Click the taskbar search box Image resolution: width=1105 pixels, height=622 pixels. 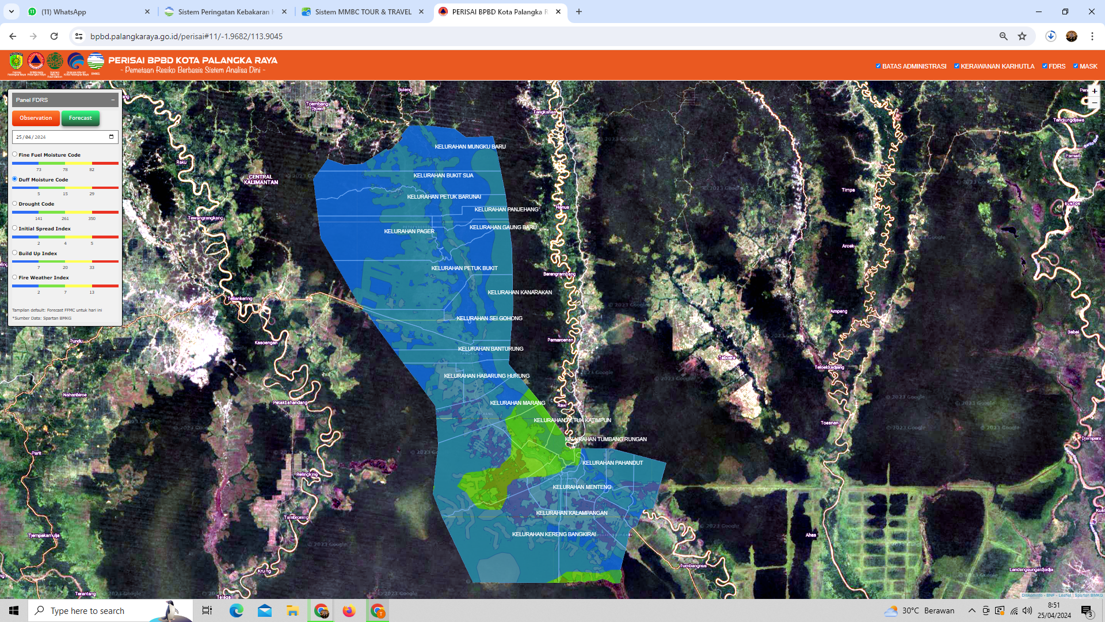tap(110, 610)
